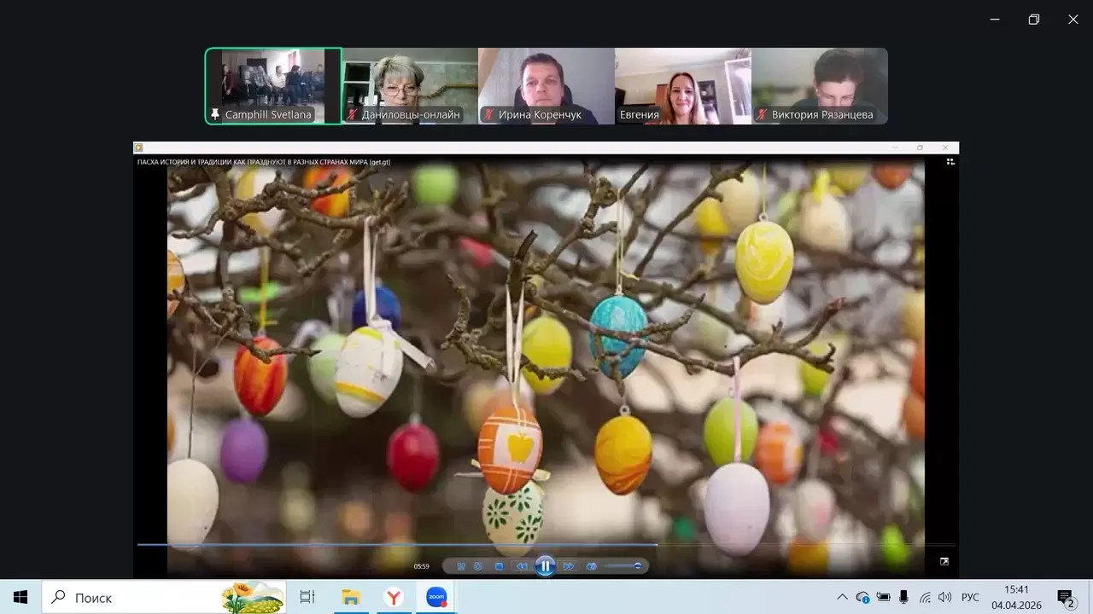Click the video seek progress bar
The width and height of the screenshot is (1093, 614).
point(546,544)
